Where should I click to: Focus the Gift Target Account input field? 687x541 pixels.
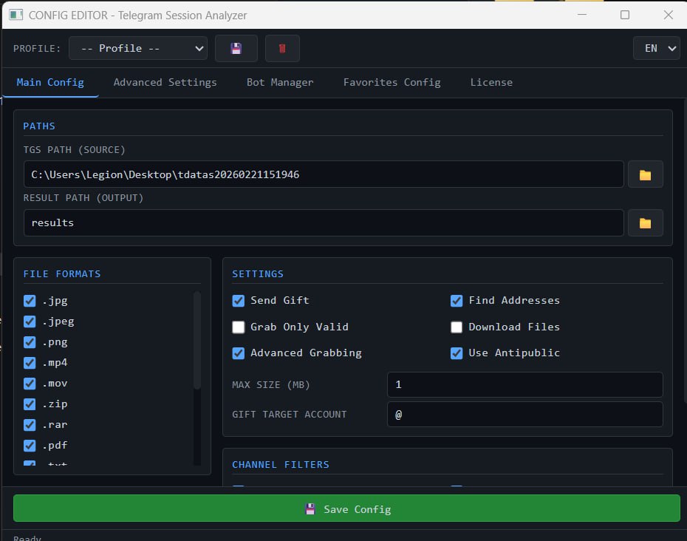[524, 415]
